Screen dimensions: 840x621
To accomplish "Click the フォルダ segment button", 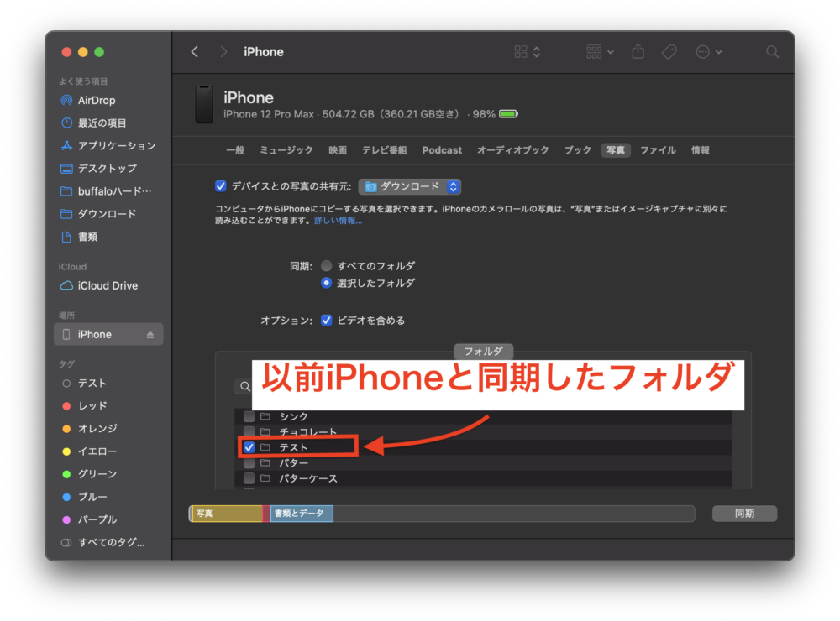I will click(483, 351).
